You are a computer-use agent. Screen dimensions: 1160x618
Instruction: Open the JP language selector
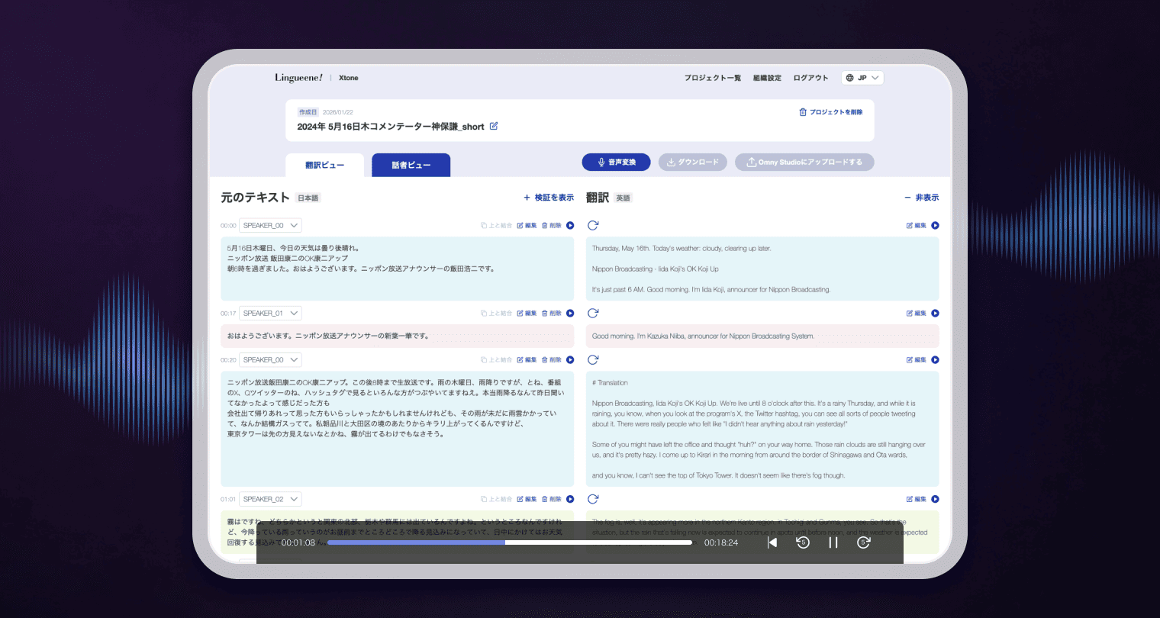tap(862, 78)
